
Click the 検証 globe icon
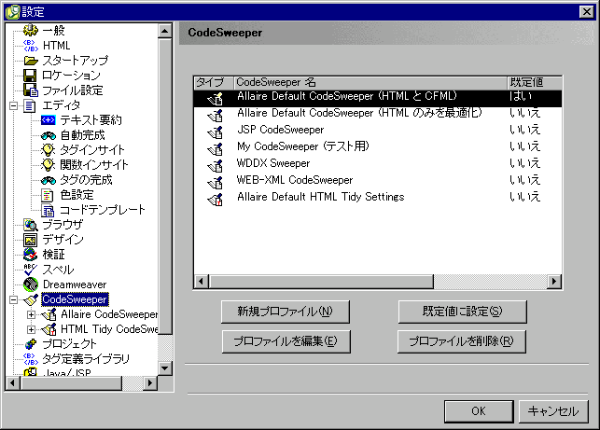[x=30, y=255]
